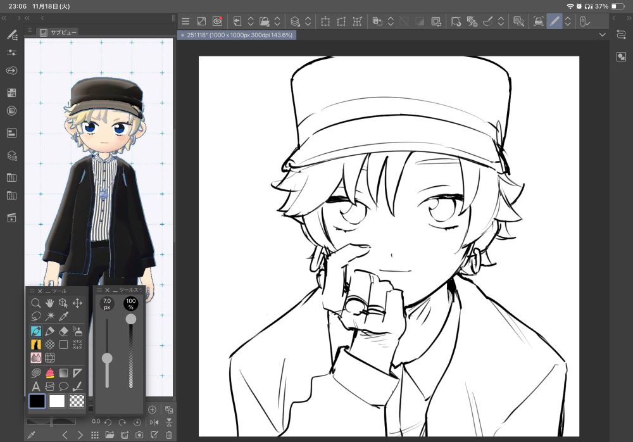633x442 pixels.
Task: Select the Auto select magic wand
Action: click(49, 317)
